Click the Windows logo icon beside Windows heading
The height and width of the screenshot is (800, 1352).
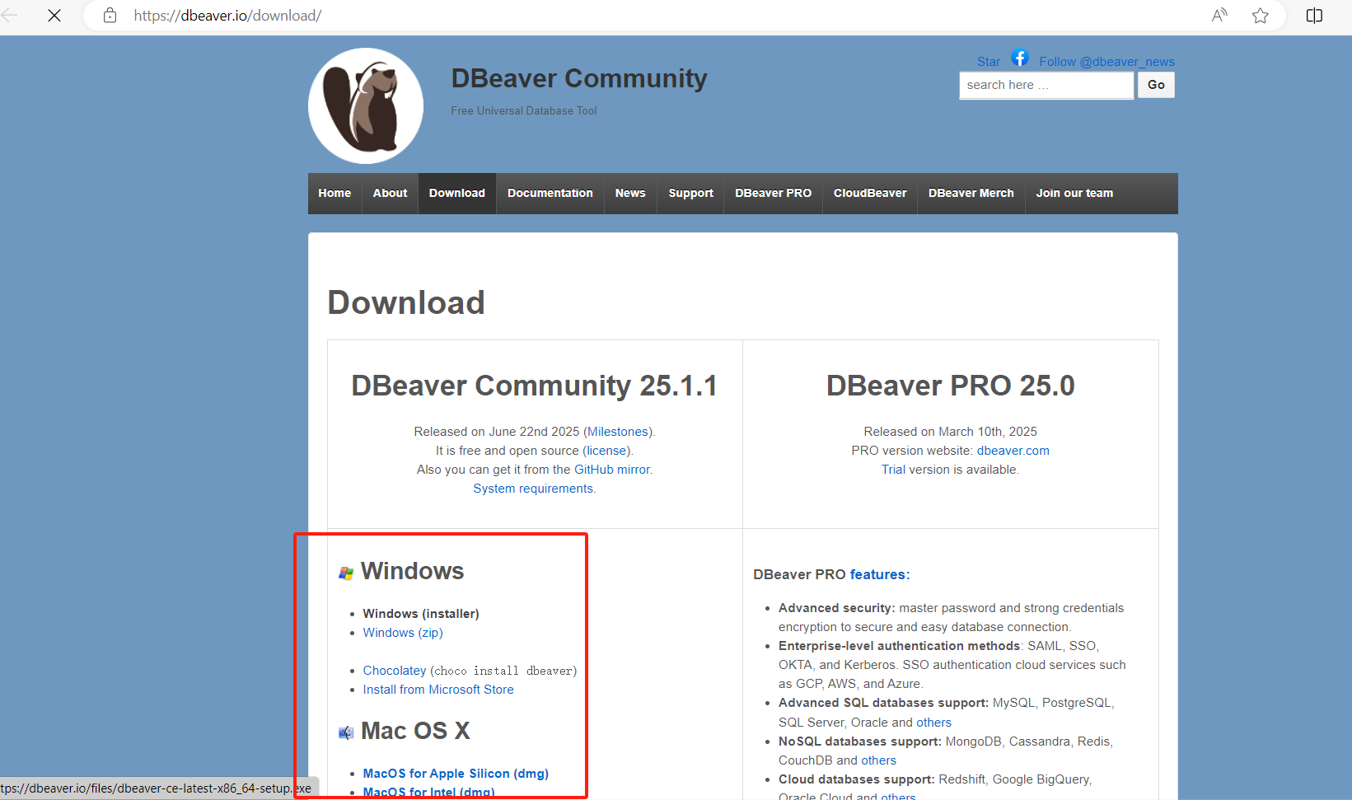[344, 572]
